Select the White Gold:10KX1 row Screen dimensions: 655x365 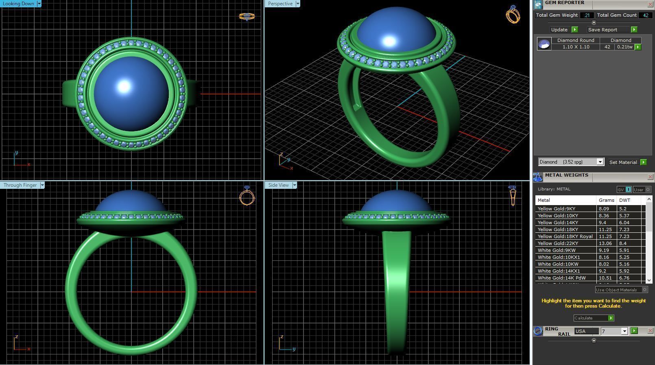pyautogui.click(x=590, y=257)
